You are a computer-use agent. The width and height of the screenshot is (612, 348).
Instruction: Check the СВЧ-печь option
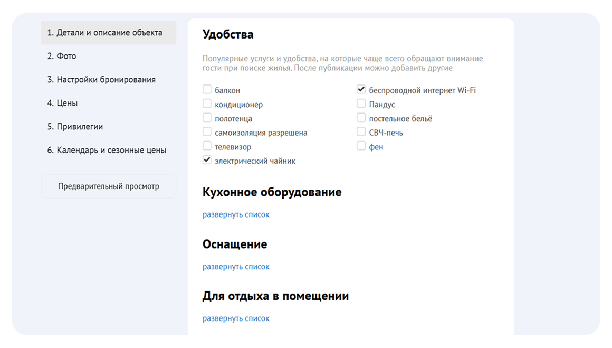(361, 132)
